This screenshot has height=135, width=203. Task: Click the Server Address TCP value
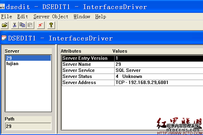click(x=141, y=82)
